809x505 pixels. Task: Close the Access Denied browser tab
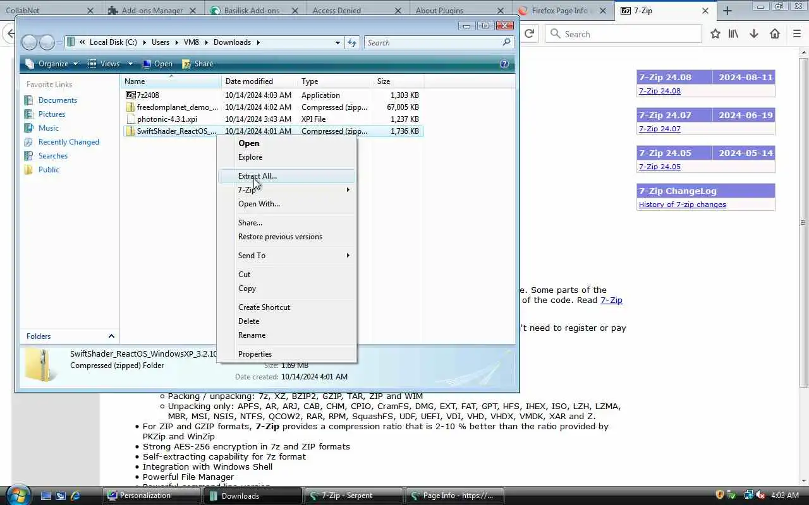tap(398, 11)
